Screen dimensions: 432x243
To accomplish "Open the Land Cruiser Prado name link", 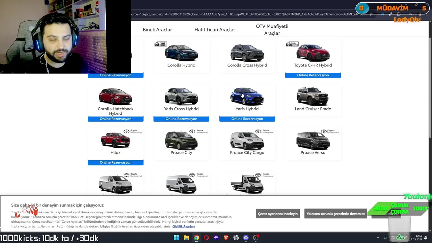I will 313,109.
